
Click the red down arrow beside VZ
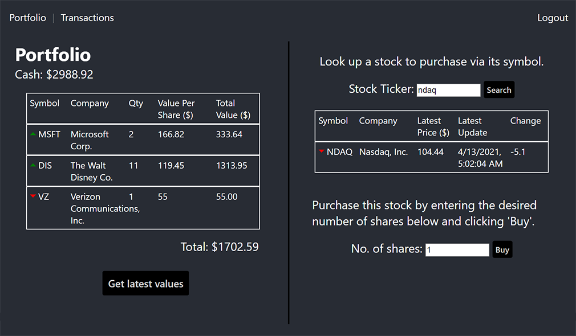pyautogui.click(x=33, y=196)
